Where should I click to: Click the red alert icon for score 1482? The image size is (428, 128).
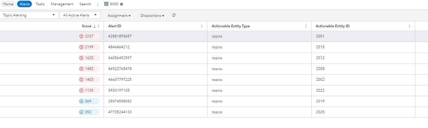coord(82,69)
